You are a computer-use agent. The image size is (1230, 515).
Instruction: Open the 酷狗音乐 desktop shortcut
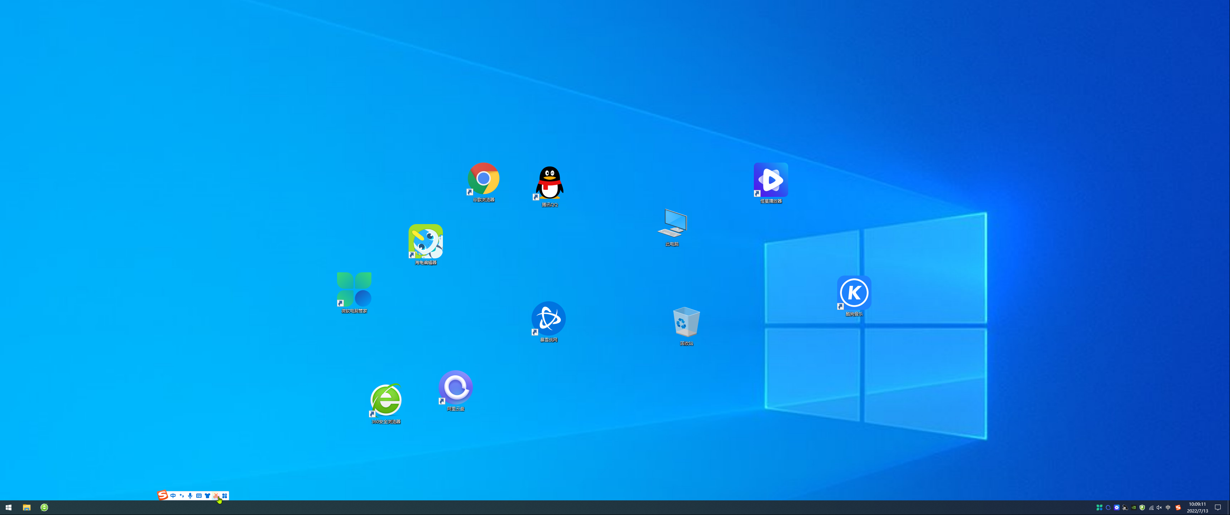854,296
